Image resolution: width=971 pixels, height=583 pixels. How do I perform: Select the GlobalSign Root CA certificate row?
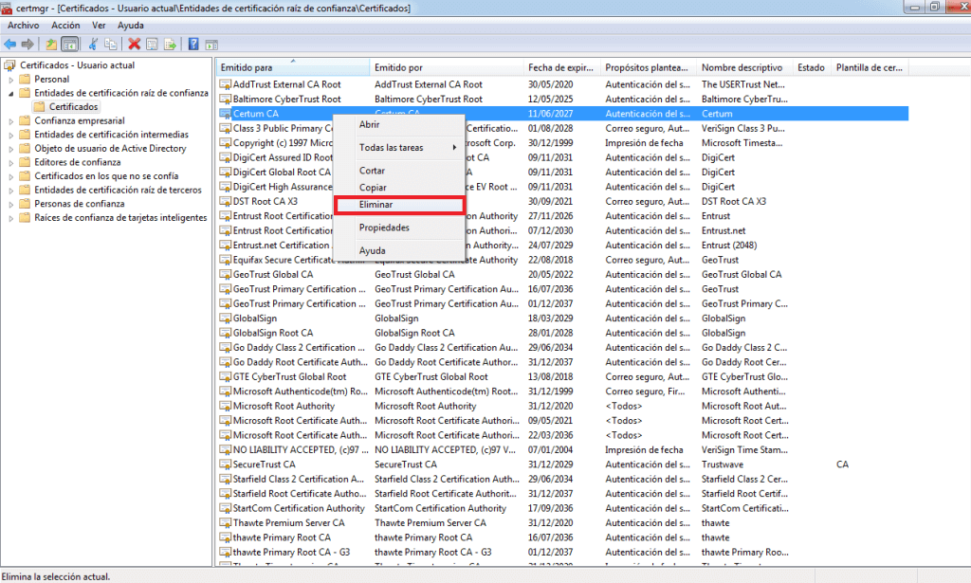tap(562, 333)
